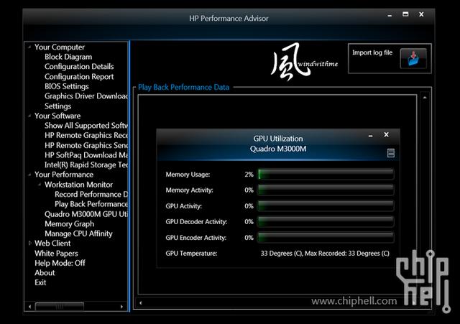Expand the Web Client tree node
460x324 pixels.
(x=29, y=243)
